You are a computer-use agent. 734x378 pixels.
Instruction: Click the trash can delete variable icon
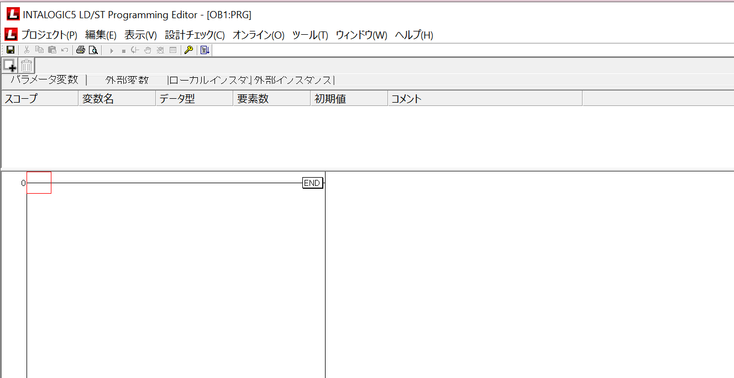click(x=27, y=65)
